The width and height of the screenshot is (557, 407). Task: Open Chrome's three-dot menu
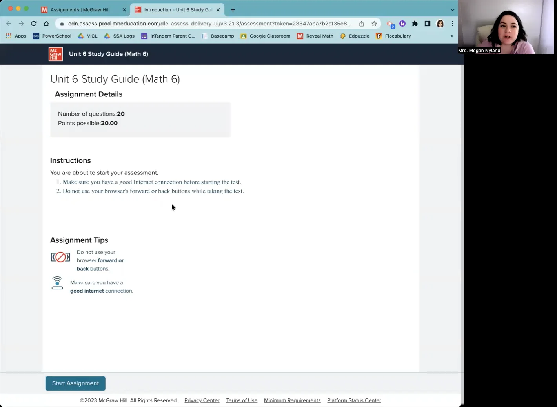(x=452, y=24)
